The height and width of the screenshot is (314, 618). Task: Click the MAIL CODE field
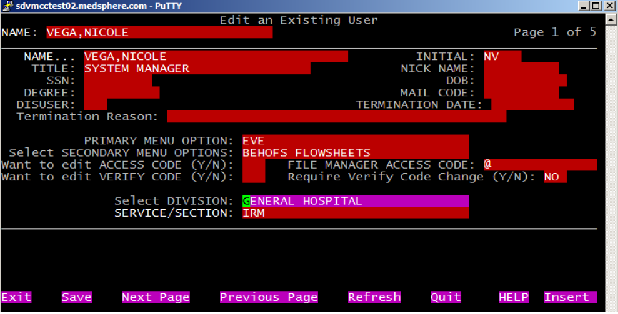tap(521, 92)
